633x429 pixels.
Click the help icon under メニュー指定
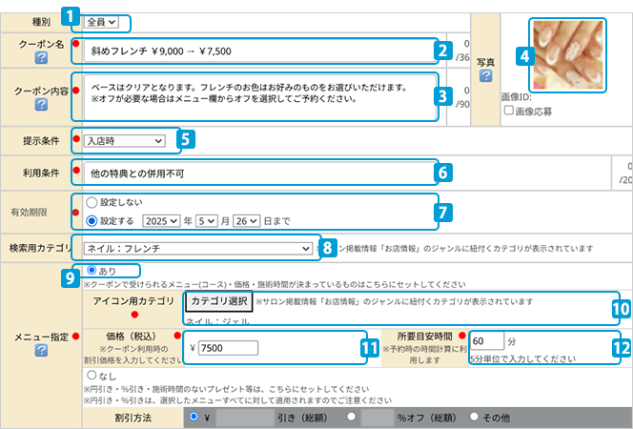[41, 352]
